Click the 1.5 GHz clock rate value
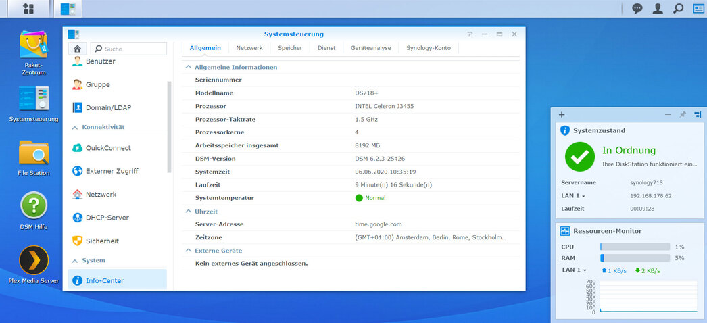Viewport: 707px width, 323px height. [366, 120]
